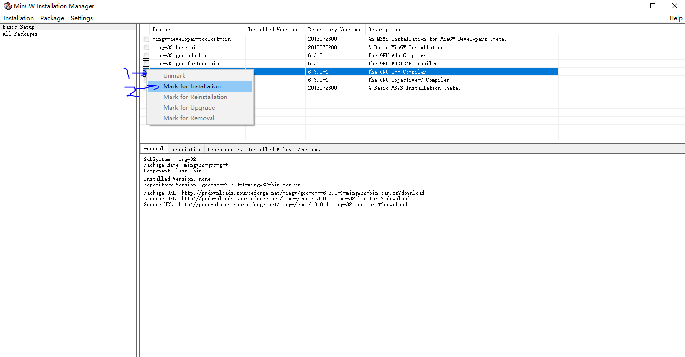
Task: Switch to the Installed Files tab
Action: click(269, 149)
